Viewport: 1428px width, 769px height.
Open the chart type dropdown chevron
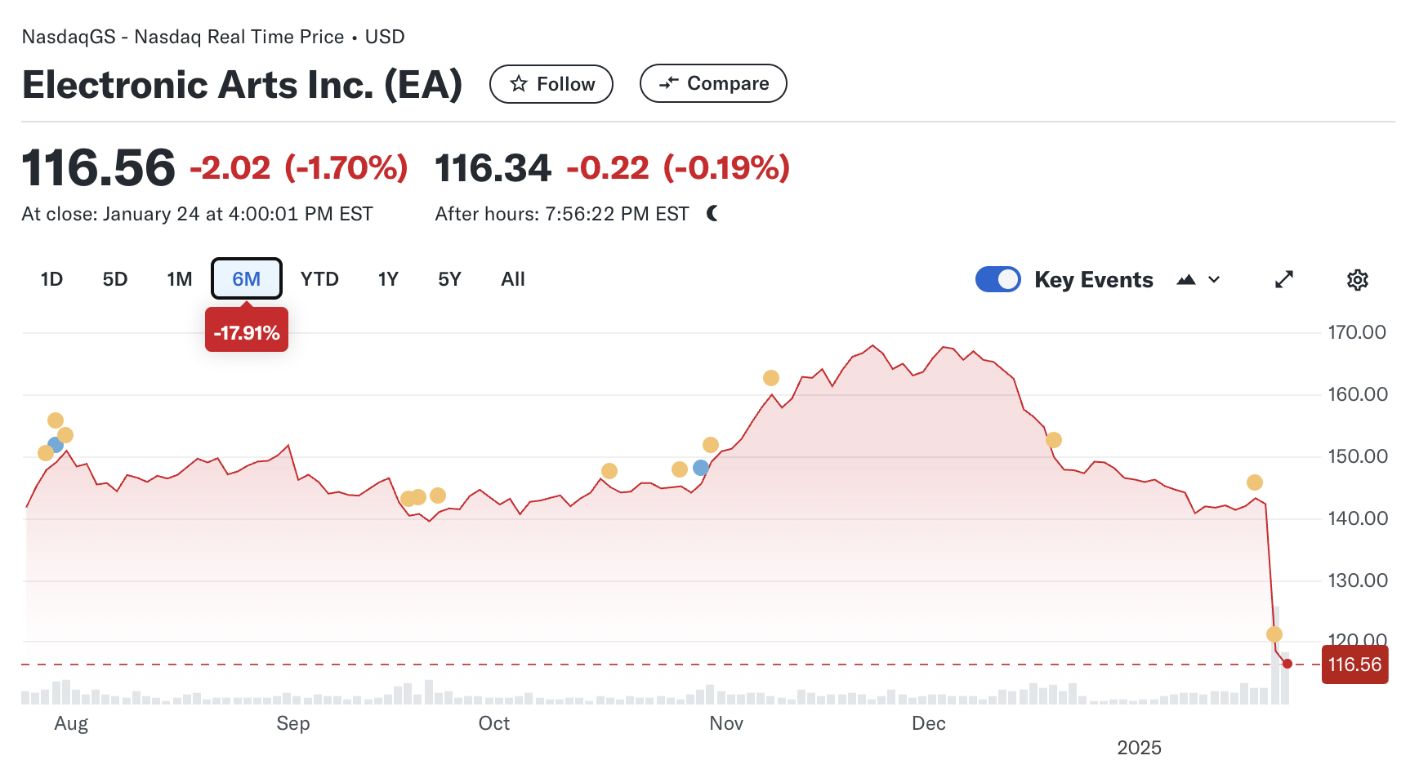coord(1215,280)
